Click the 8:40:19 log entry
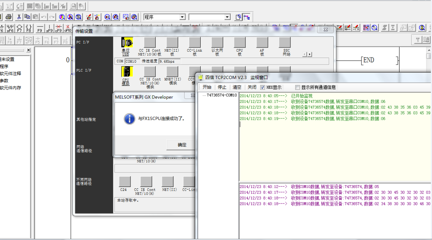Viewport: 432px width, 240px height. coord(312,119)
